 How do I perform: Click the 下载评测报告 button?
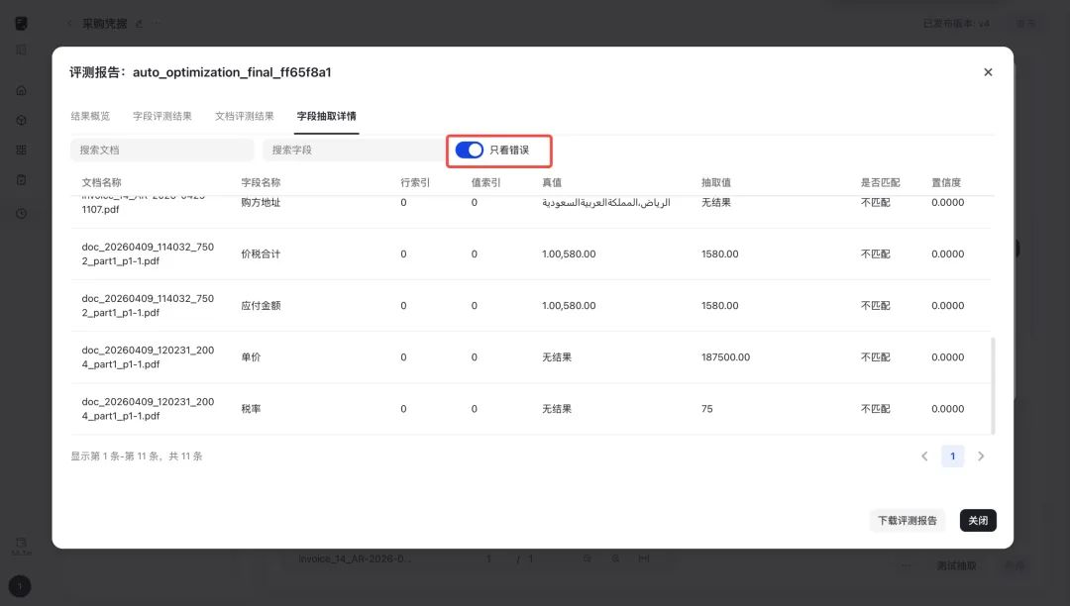coord(907,520)
